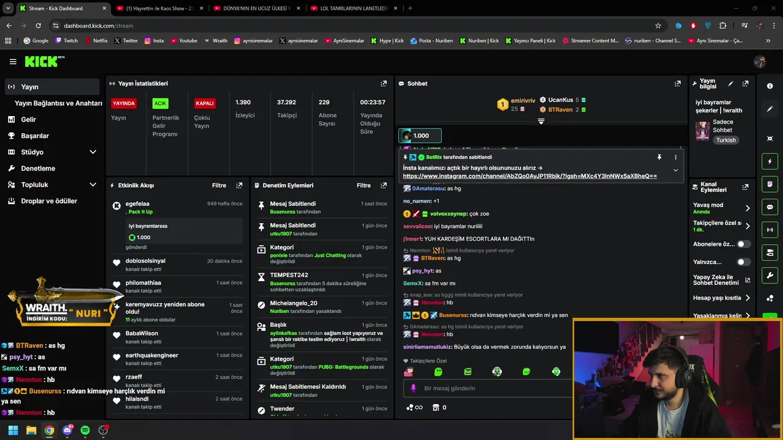Edit stream info with the Yayın bilgisi pencil

pos(730,83)
